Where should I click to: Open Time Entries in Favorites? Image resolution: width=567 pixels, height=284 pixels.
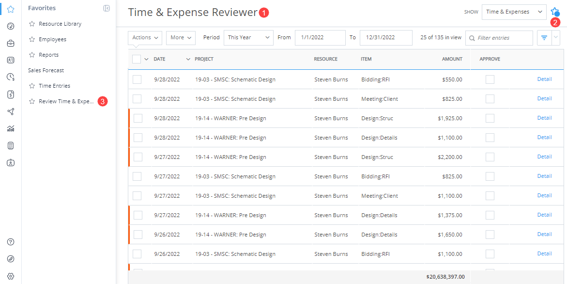pos(55,86)
